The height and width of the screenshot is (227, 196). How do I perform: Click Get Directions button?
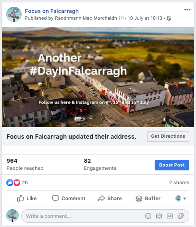pos(168,136)
